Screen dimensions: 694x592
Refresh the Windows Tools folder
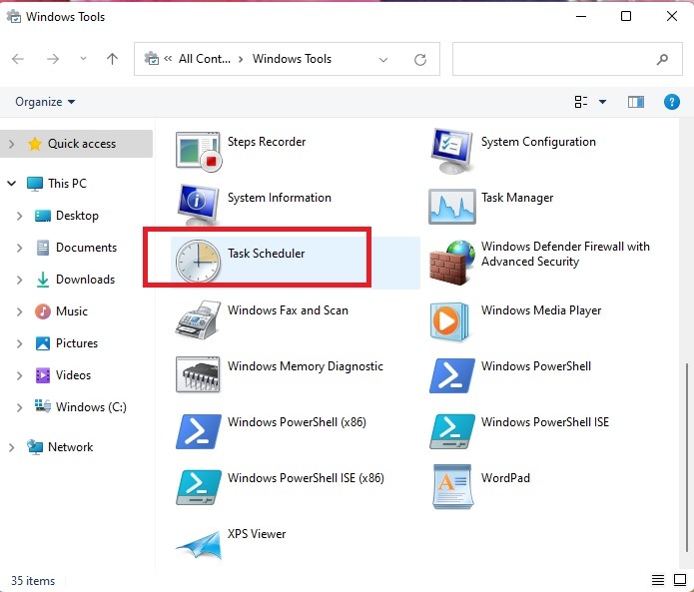pos(420,59)
